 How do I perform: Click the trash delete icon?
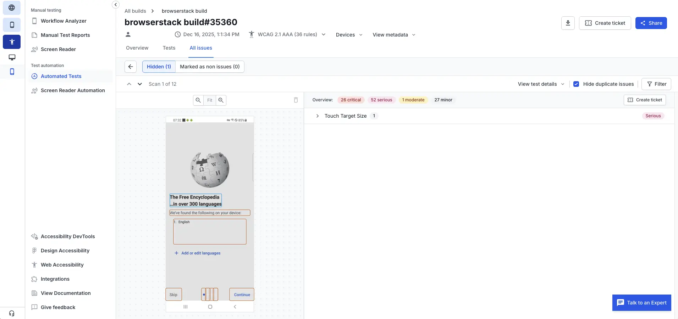(296, 100)
